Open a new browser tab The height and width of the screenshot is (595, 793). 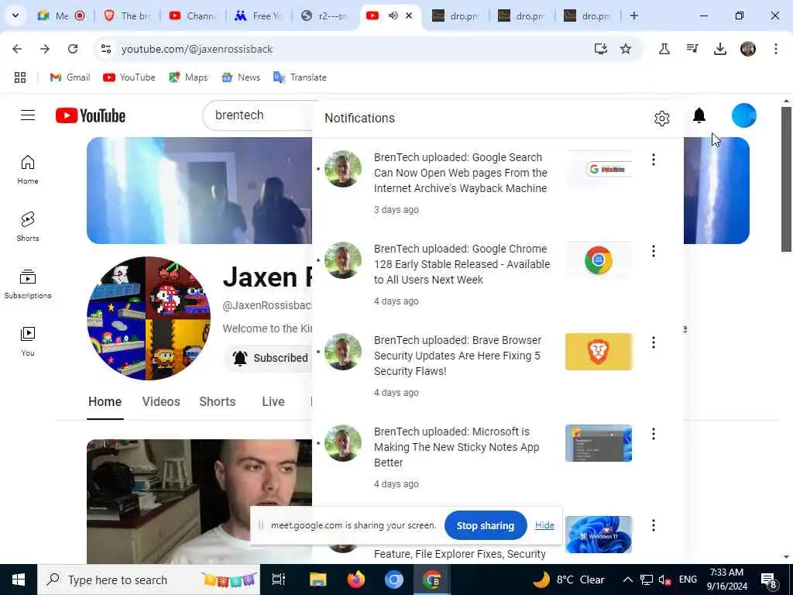click(x=633, y=15)
